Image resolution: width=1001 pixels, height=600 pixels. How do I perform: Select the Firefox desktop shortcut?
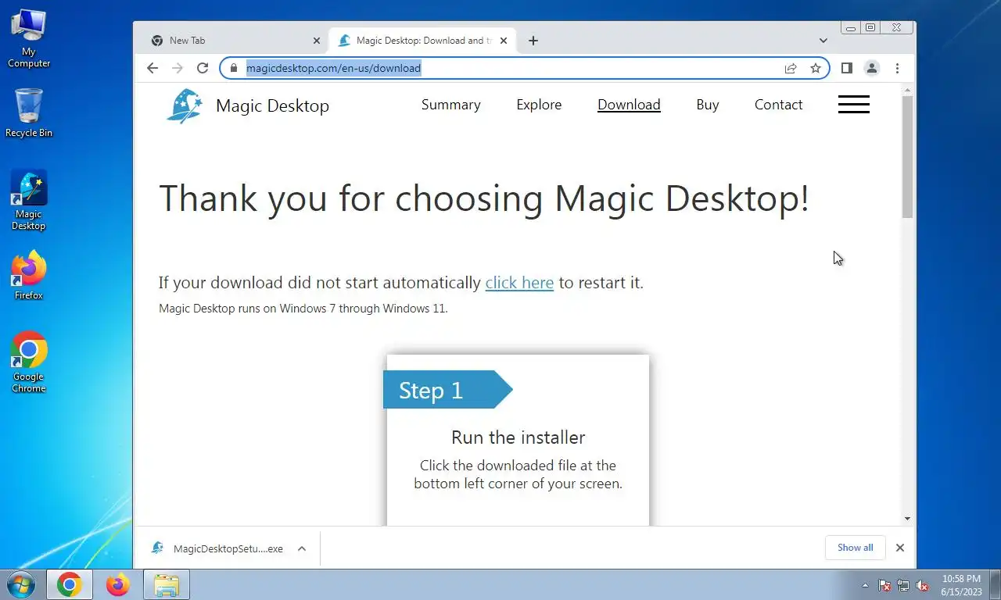(29, 276)
